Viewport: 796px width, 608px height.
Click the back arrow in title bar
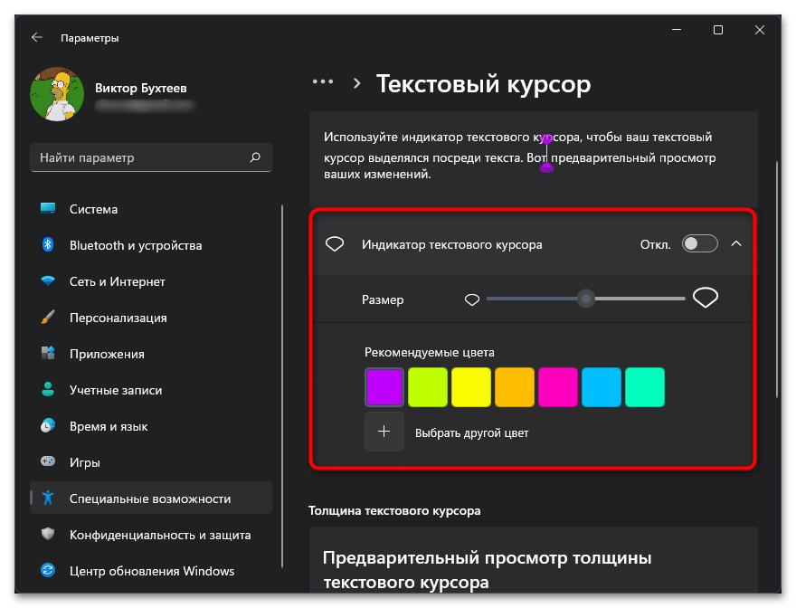click(x=36, y=38)
